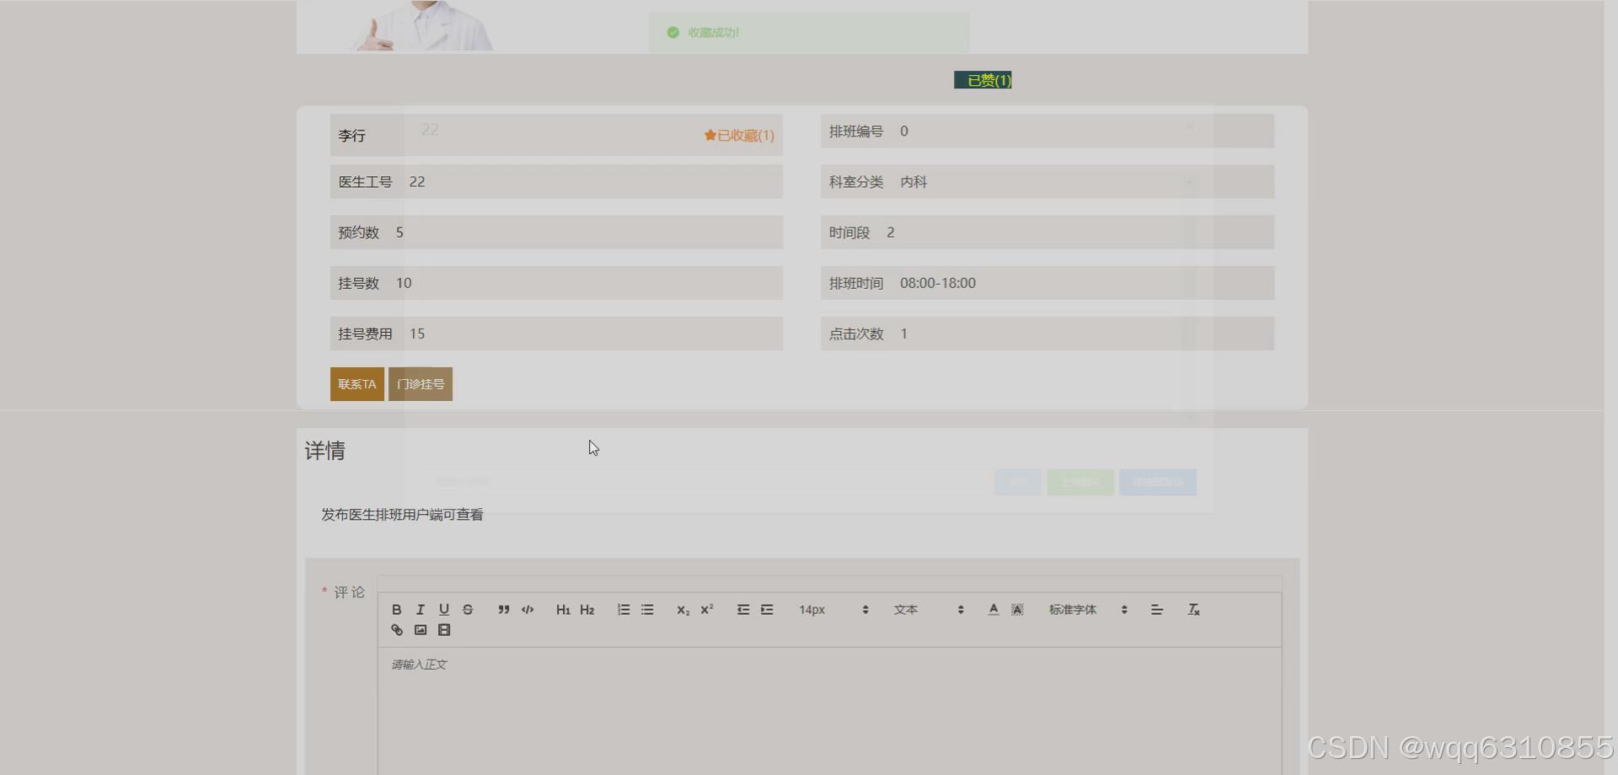
Task: Click the 门诊挂号 button
Action: [421, 384]
